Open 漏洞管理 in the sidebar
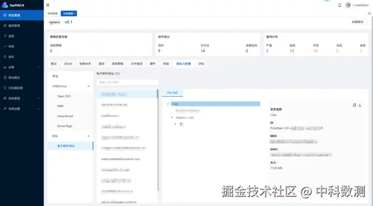This screenshot has width=373, height=206. coord(22,26)
